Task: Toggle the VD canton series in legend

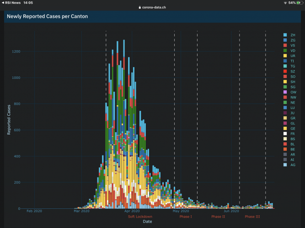Action: click(x=292, y=51)
